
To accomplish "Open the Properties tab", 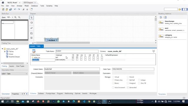I will point(15,94).
